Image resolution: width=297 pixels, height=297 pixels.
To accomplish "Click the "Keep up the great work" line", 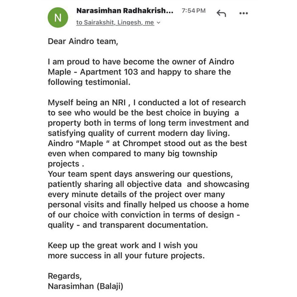I will 122,246.
